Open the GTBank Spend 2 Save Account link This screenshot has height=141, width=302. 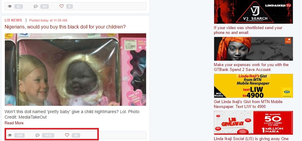[x=251, y=67]
